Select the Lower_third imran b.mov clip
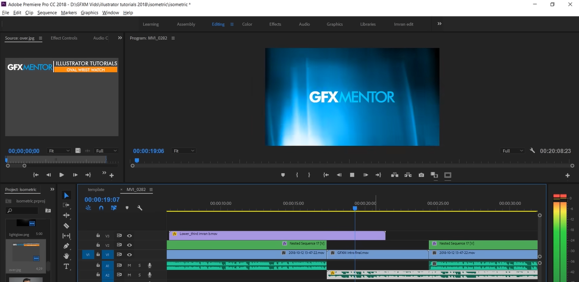 (277, 235)
